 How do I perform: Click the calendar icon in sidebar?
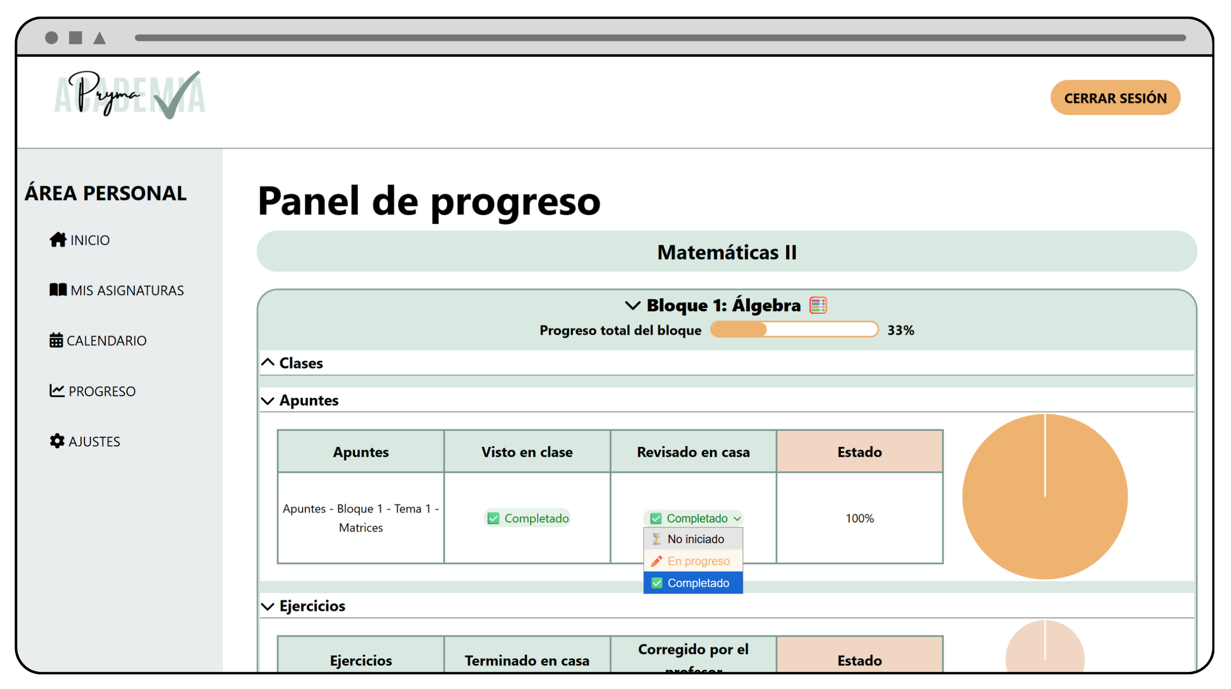56,340
